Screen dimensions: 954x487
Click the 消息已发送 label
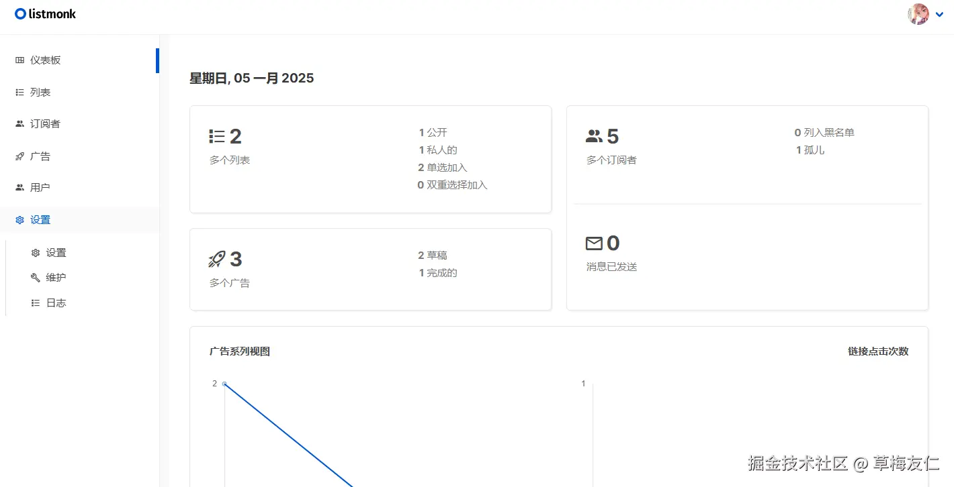tap(611, 267)
